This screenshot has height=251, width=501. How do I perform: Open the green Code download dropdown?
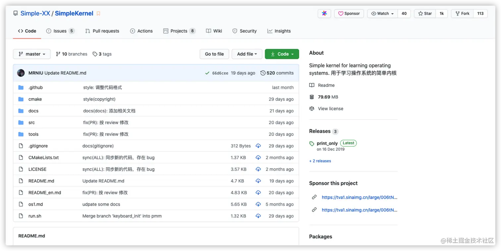pos(282,54)
